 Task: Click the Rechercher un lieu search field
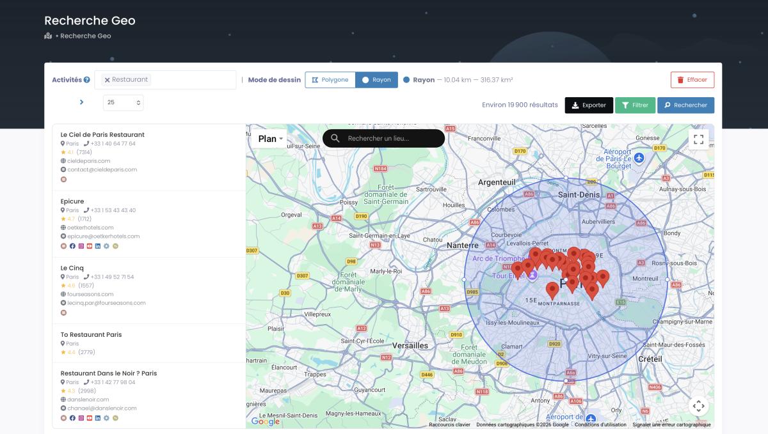pos(390,139)
